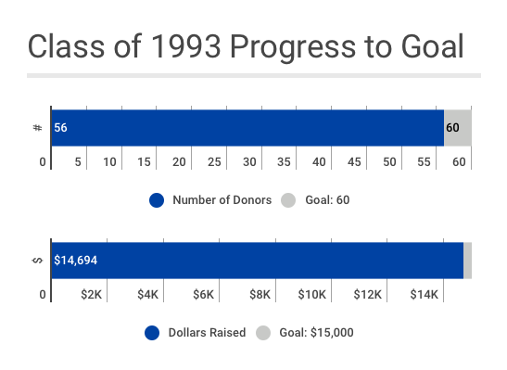The image size is (507, 370).
Task: Select the Goal: $15,000 legend label
Action: tap(316, 333)
